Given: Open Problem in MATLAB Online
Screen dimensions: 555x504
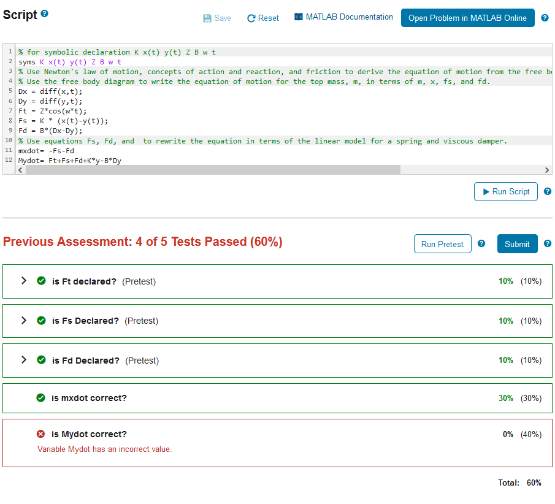Looking at the screenshot, I should pyautogui.click(x=467, y=18).
